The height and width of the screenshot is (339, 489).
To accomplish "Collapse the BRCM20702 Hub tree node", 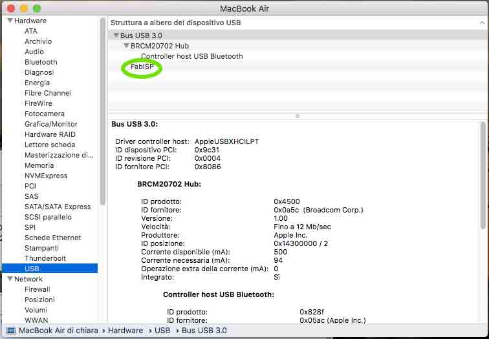I will pyautogui.click(x=126, y=46).
